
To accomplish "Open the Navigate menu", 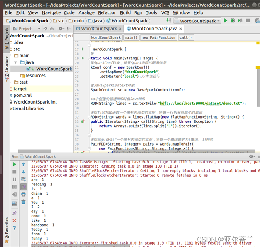I will pos(51,12).
